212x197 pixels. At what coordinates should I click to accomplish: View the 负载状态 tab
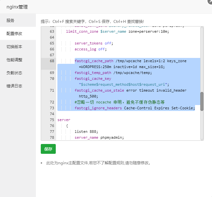point(15,73)
